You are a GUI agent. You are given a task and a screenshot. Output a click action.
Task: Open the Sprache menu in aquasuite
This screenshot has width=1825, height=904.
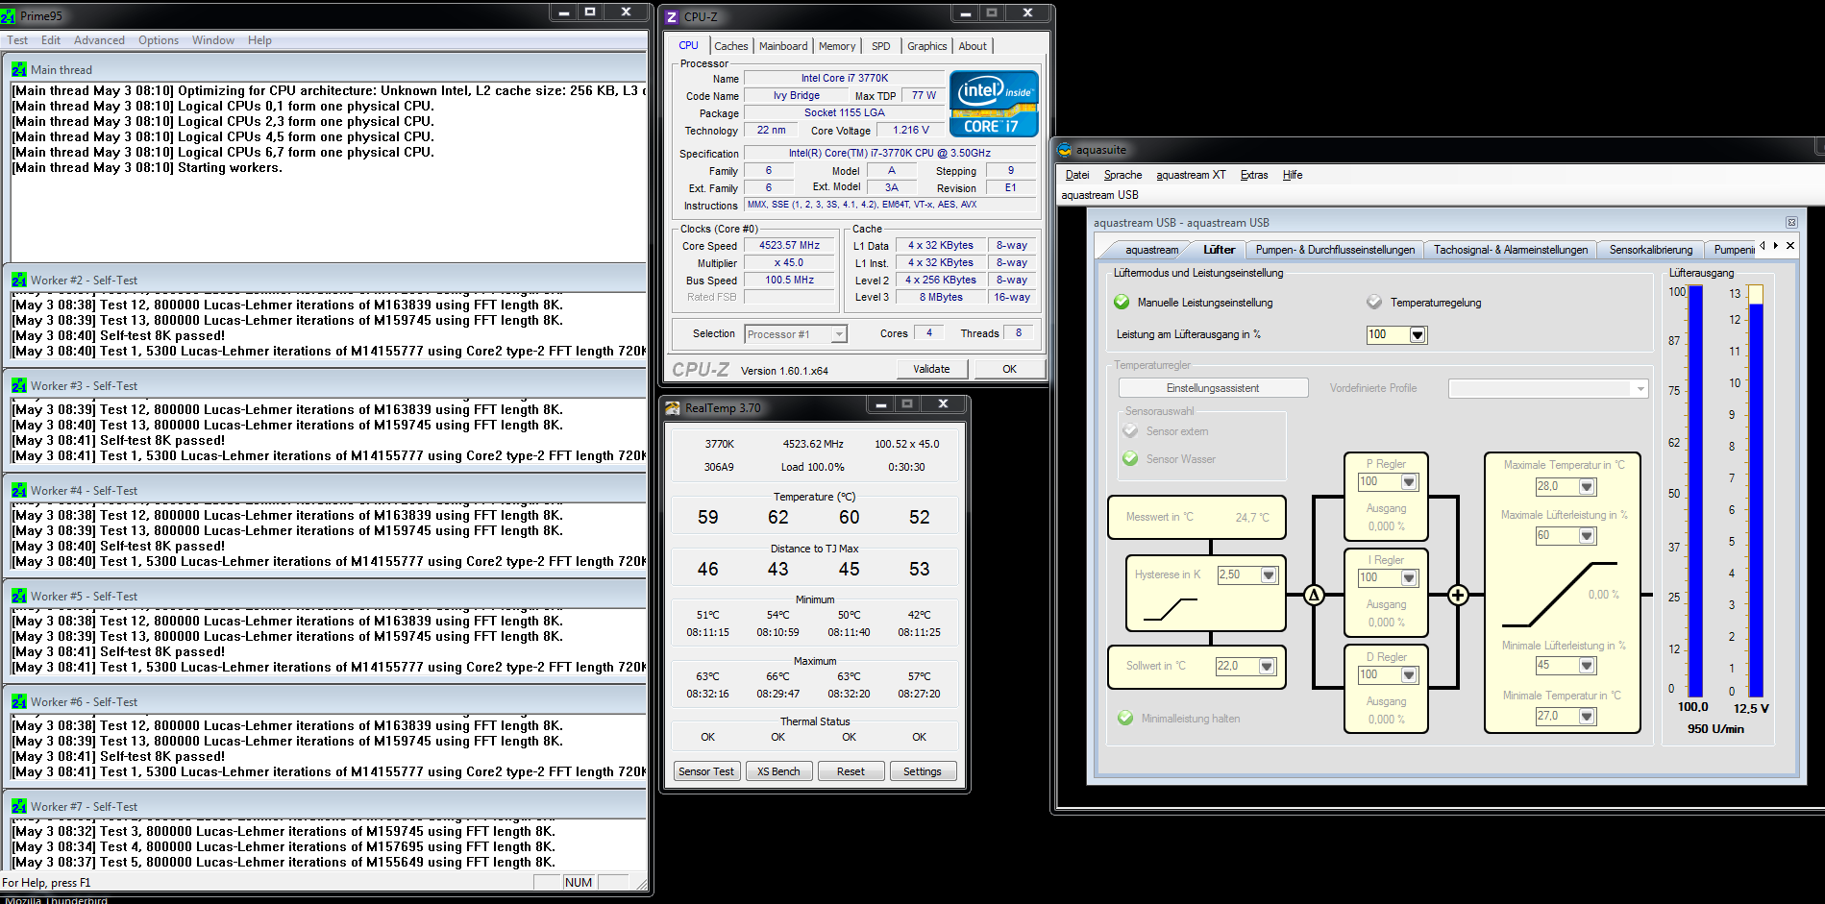[1122, 175]
